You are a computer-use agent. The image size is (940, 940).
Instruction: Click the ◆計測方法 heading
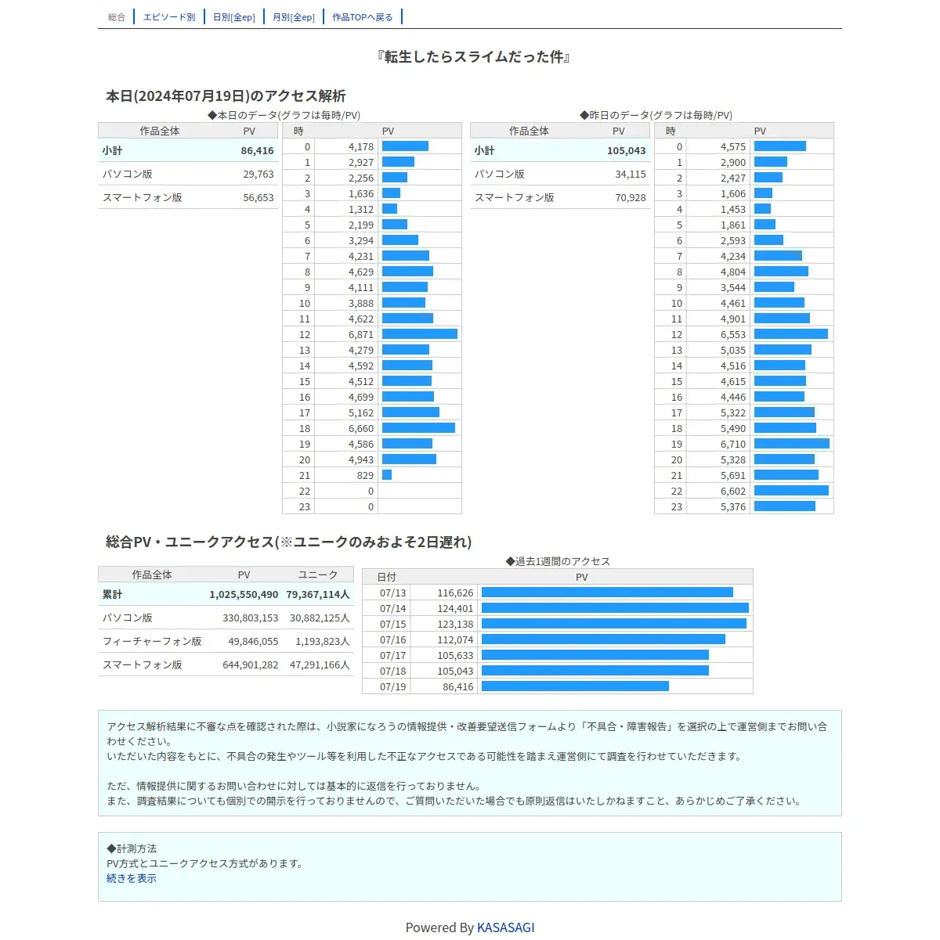[x=132, y=849]
